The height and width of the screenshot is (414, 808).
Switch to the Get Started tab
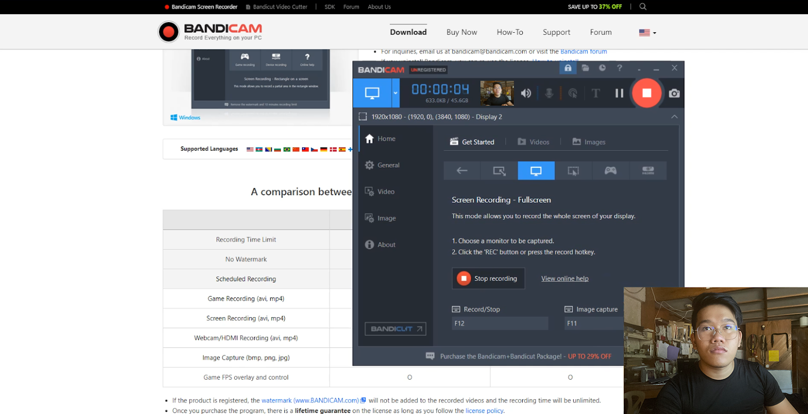(x=472, y=142)
